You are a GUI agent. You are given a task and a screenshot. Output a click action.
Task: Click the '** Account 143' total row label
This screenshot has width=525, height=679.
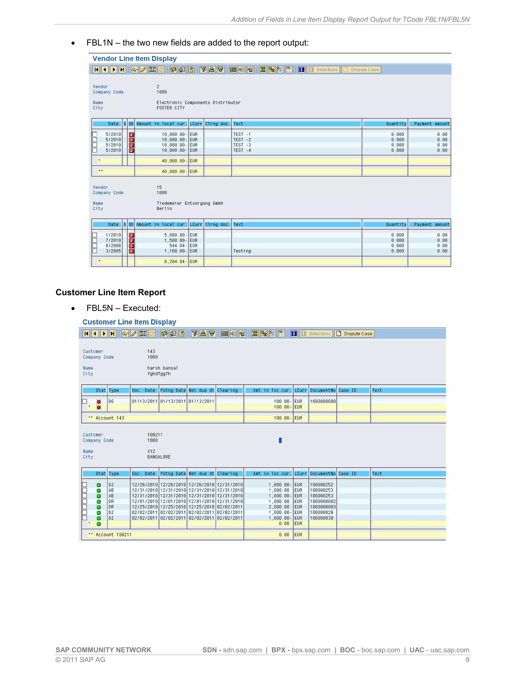tap(106, 418)
